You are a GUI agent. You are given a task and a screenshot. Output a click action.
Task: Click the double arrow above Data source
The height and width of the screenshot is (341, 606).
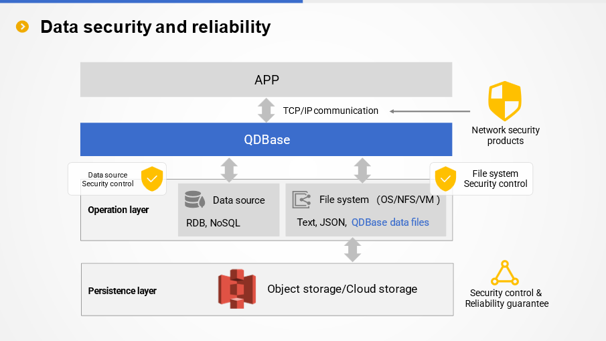pyautogui.click(x=229, y=170)
